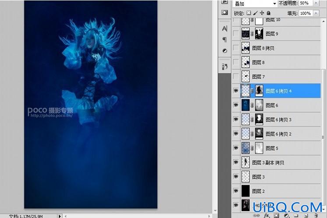
Task: Select mask thumbnail of 图层 5
Action: click(x=259, y=148)
